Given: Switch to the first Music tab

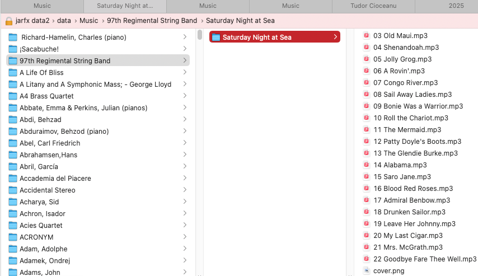Looking at the screenshot, I should tap(42, 6).
